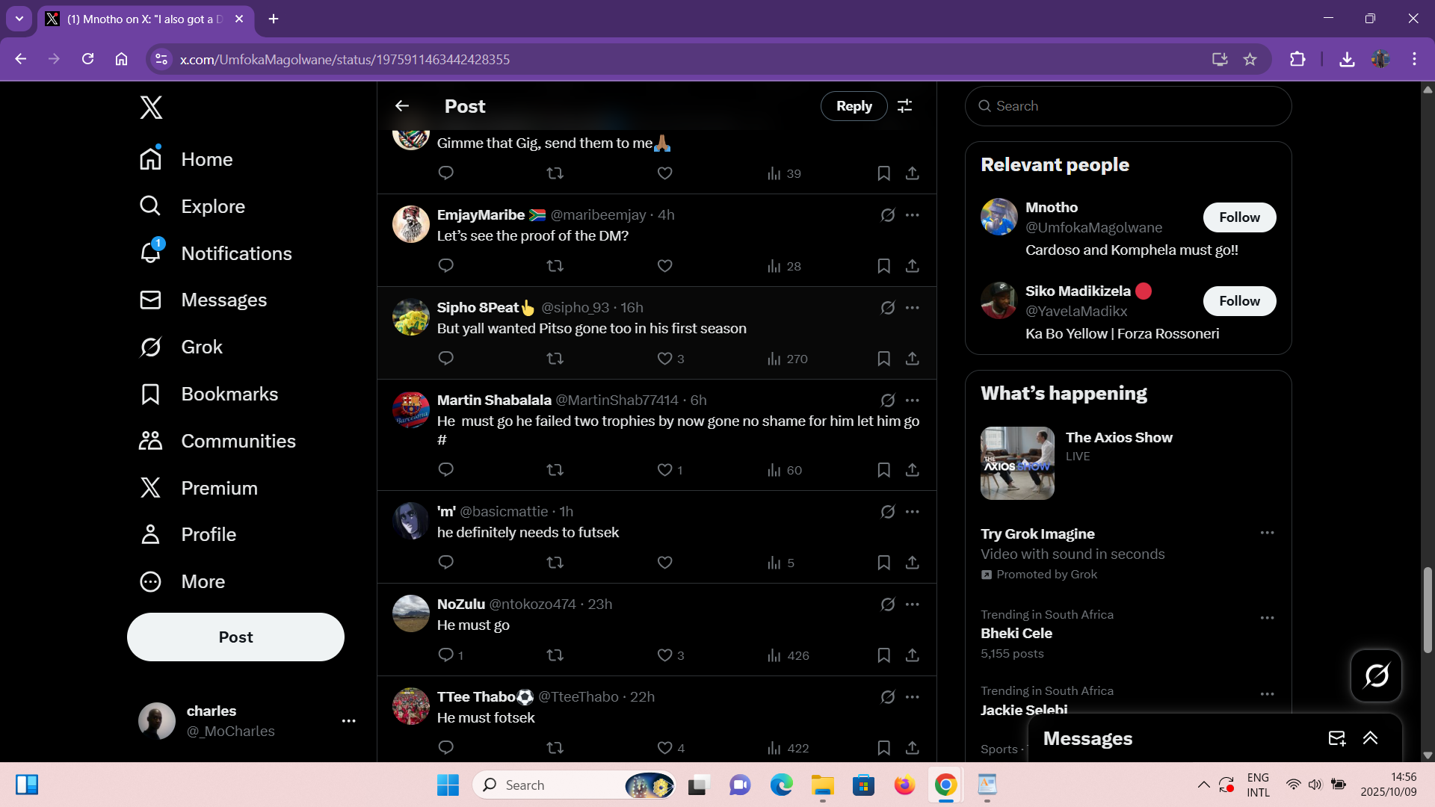Open the floating Grok button
The height and width of the screenshot is (807, 1435).
point(1376,675)
